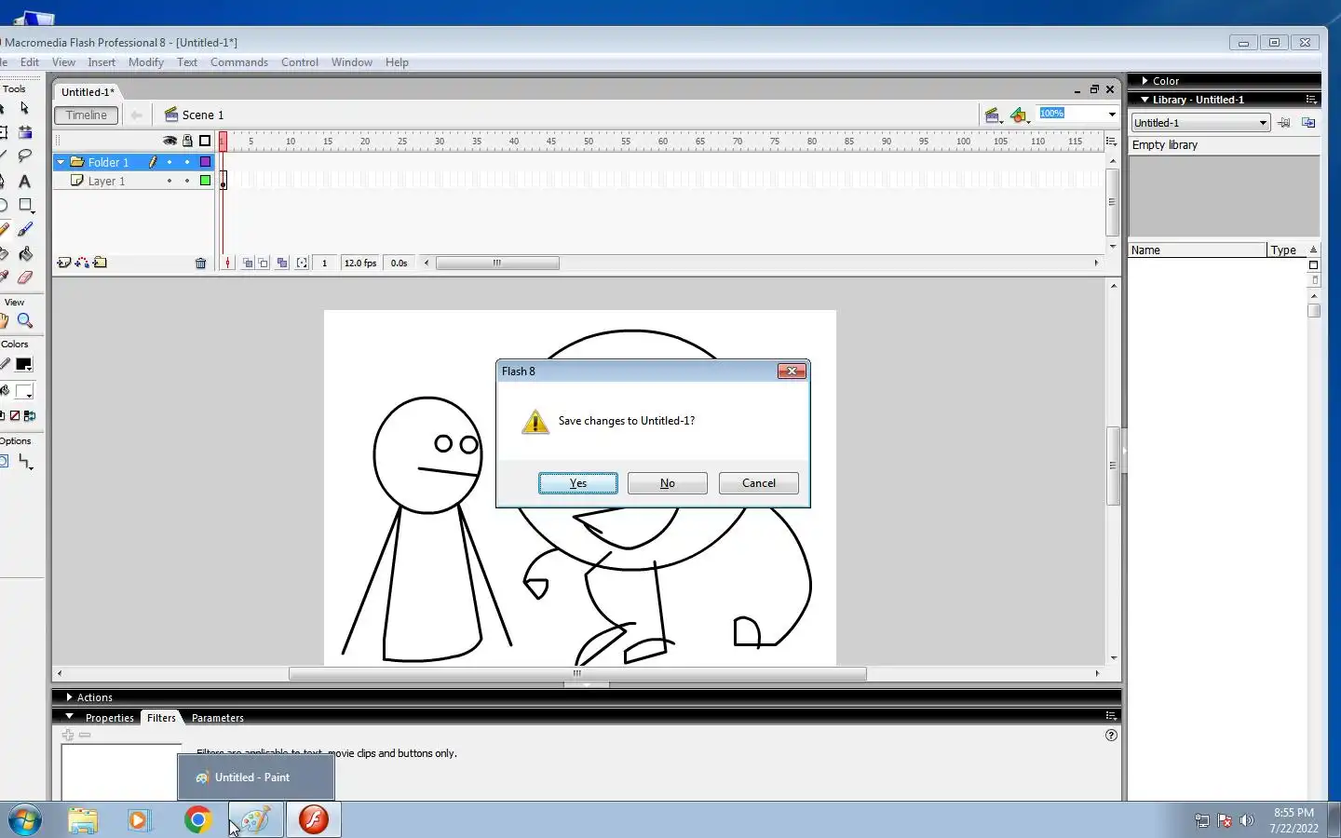Open the Modify menu
The height and width of the screenshot is (838, 1341).
(146, 62)
